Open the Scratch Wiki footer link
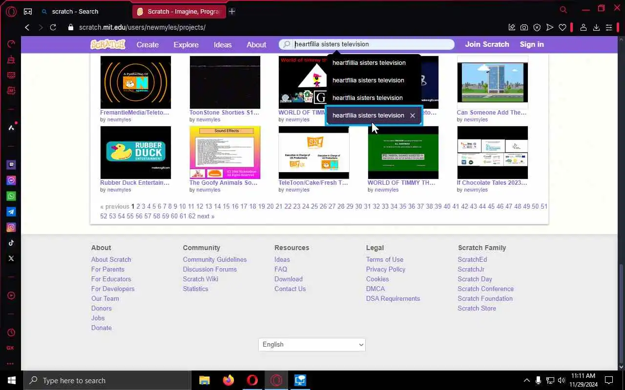 pyautogui.click(x=201, y=279)
